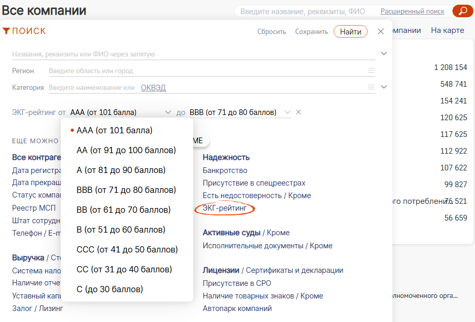
Task: Open the Надежность filter group
Action: (x=226, y=157)
